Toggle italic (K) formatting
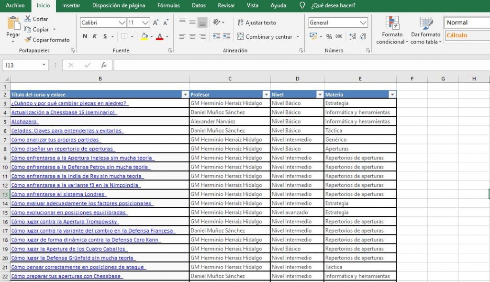 pos(95,36)
